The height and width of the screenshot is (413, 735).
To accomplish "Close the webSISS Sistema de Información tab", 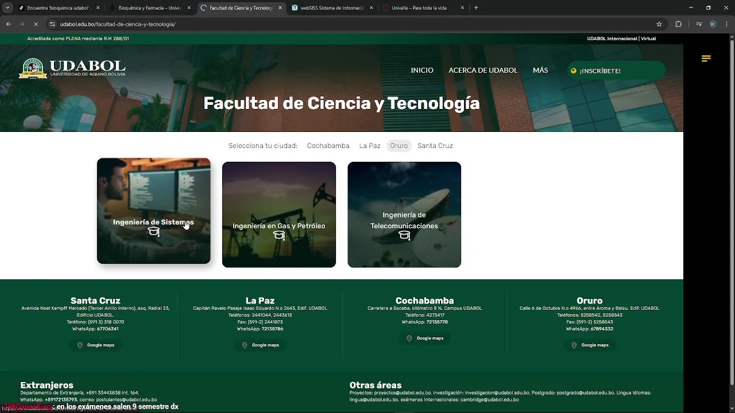I will point(372,8).
